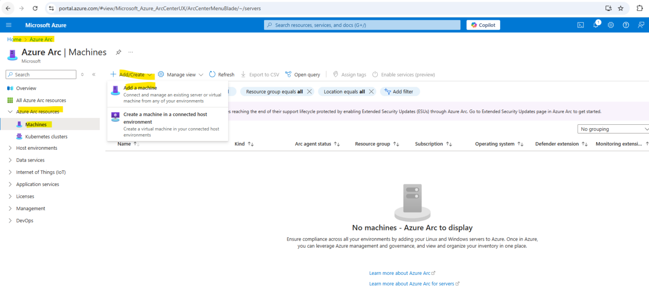Open the help and support icon

[626, 25]
